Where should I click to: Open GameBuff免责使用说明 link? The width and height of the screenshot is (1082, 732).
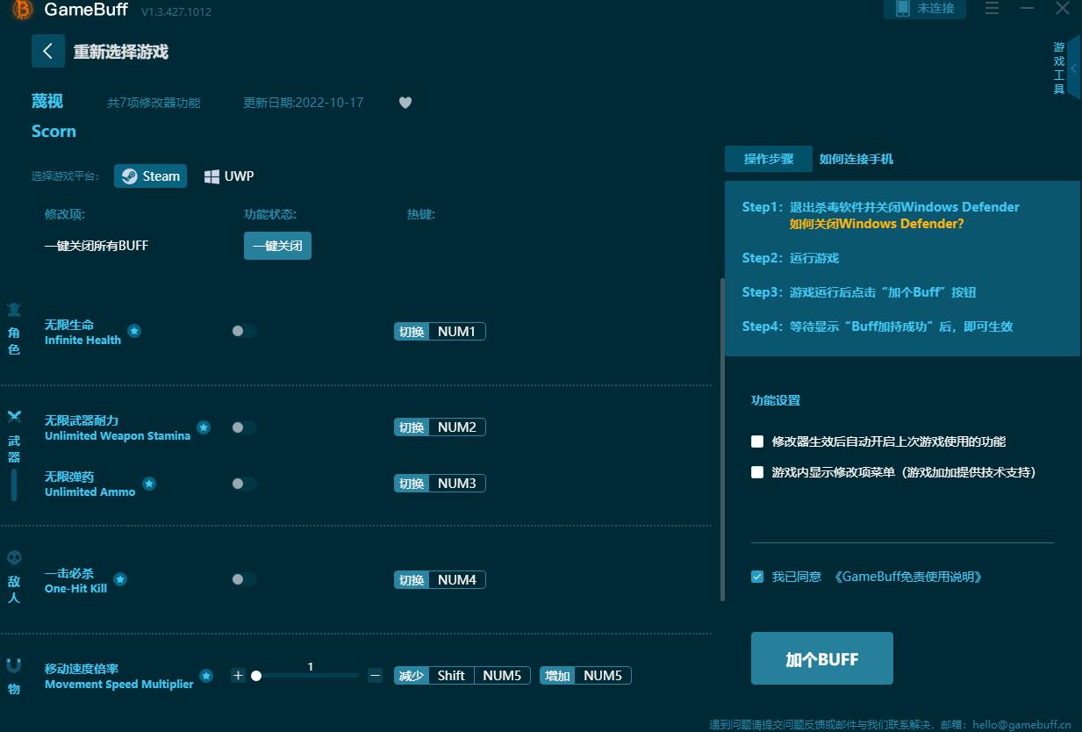[x=907, y=577]
